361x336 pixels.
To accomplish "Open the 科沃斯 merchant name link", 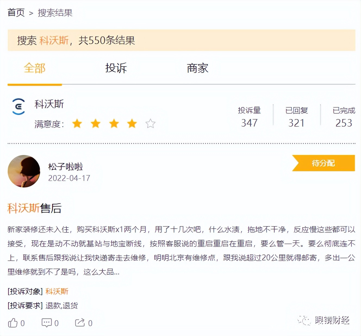I will click(49, 104).
